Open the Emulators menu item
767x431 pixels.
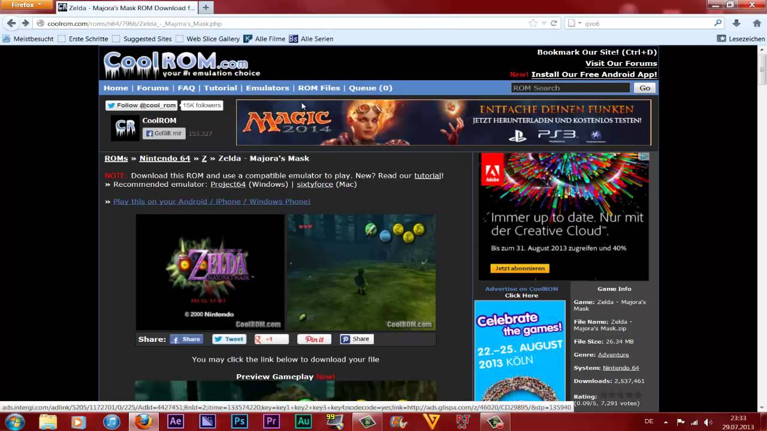coord(267,88)
